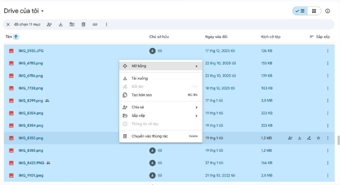Click owner avatar in IMG_5935.JPG row
The image size is (340, 185).
pos(152,51)
